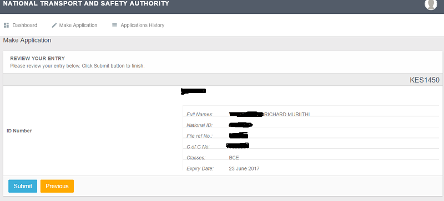Click the KES1450 fee amount
The width and height of the screenshot is (444, 201).
coord(425,80)
